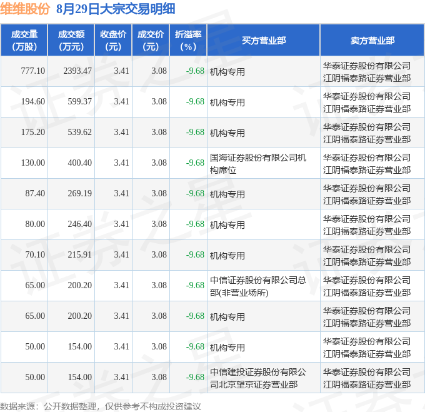
Task: Click 机构专用 in the 80.00 row
Action: pos(227,225)
